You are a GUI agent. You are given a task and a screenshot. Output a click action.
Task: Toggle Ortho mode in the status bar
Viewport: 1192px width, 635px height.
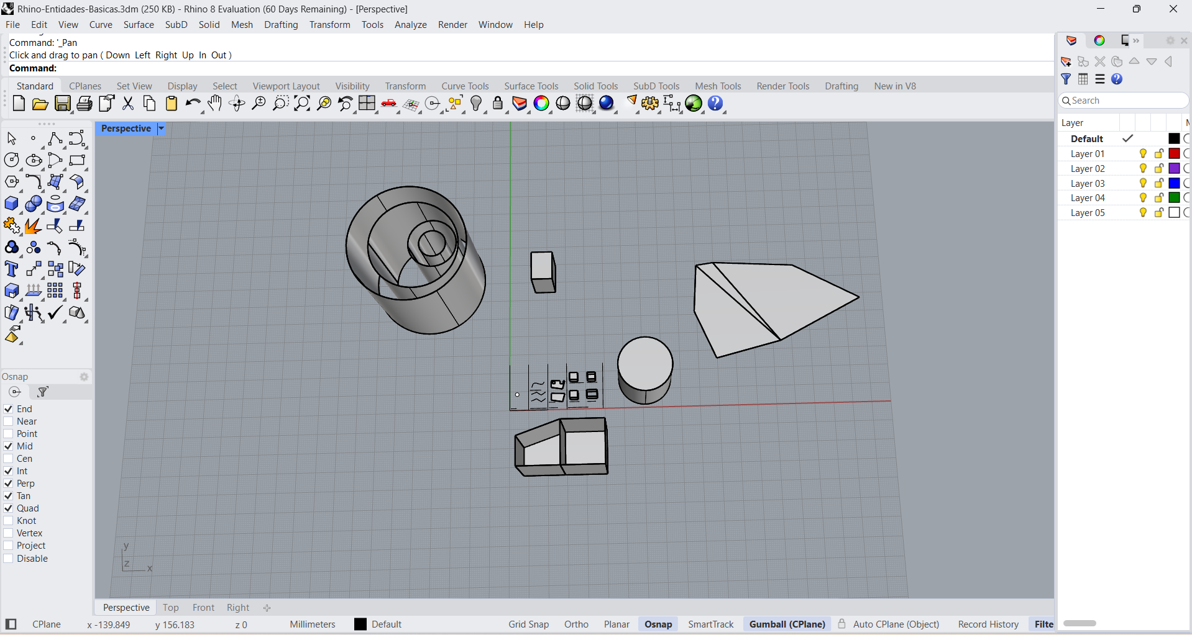pos(575,624)
